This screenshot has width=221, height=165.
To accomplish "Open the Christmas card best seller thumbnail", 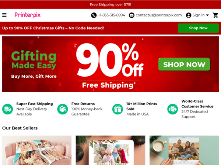I will 110,150.
